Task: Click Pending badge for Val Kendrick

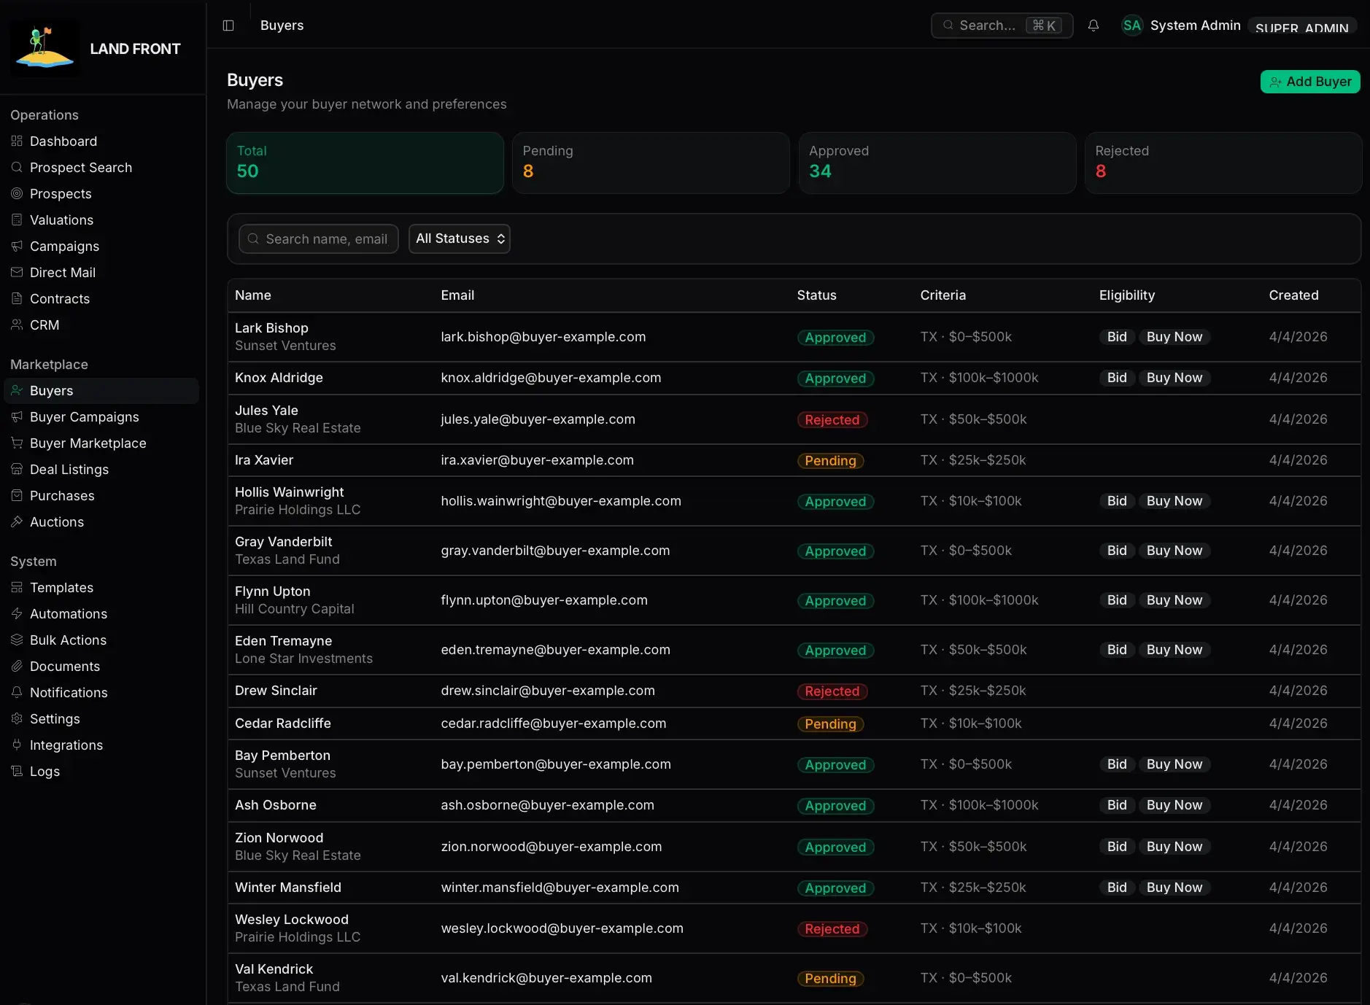Action: tap(830, 978)
